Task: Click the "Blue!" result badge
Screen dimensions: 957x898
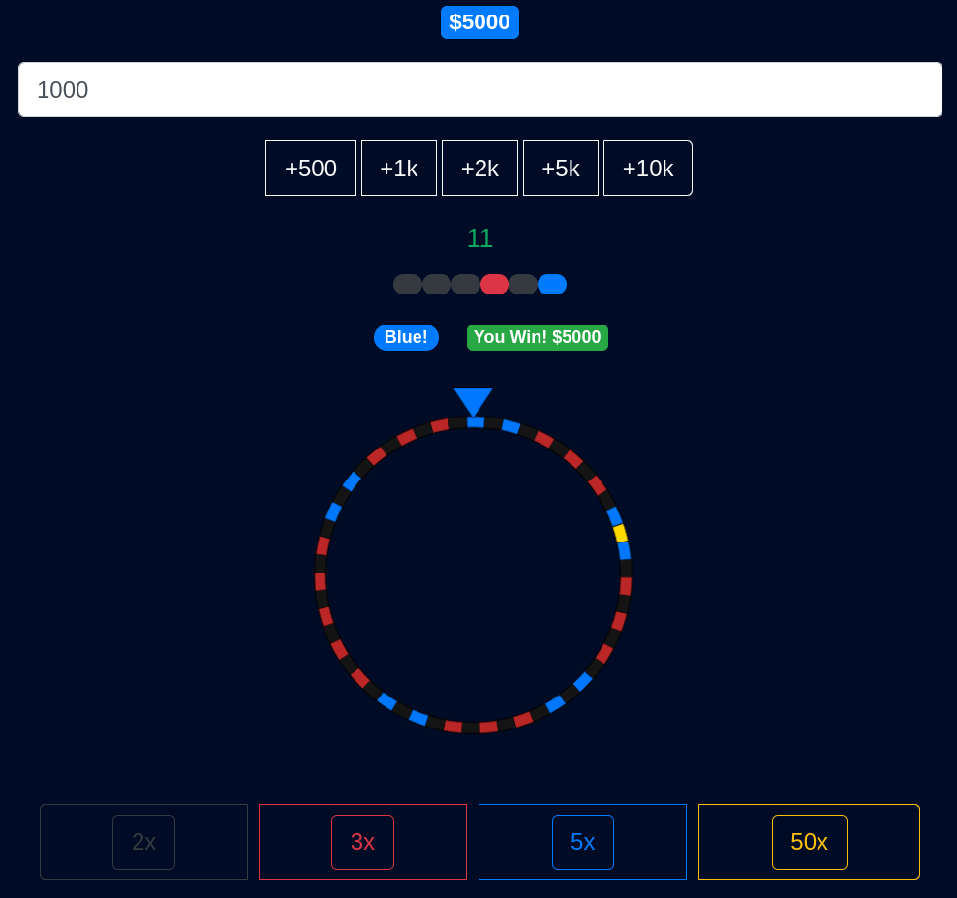Action: pos(407,337)
